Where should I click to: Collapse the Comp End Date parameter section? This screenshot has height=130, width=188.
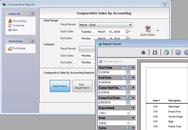(133, 98)
